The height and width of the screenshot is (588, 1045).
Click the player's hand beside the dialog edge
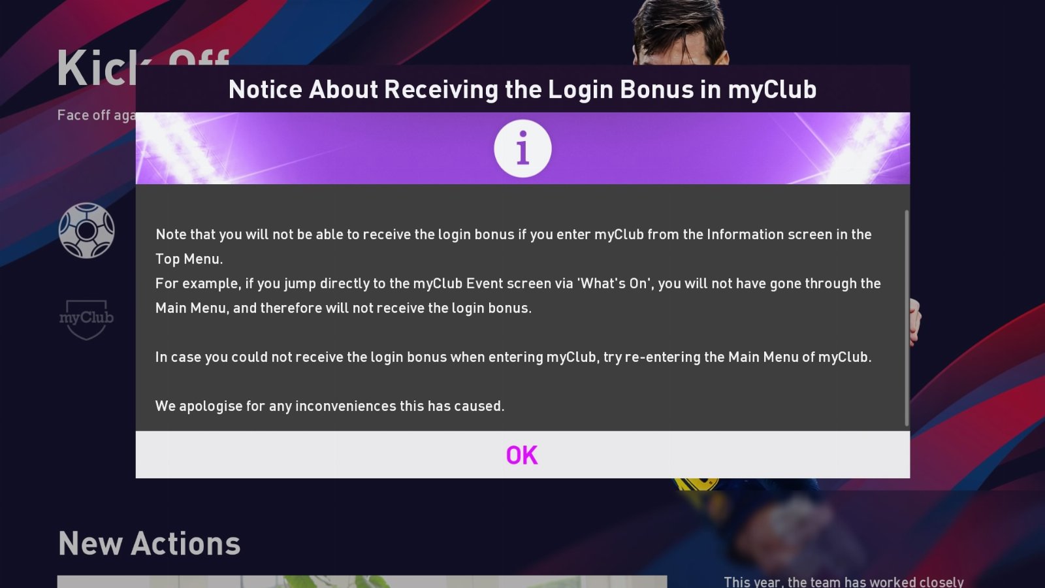coord(916,321)
